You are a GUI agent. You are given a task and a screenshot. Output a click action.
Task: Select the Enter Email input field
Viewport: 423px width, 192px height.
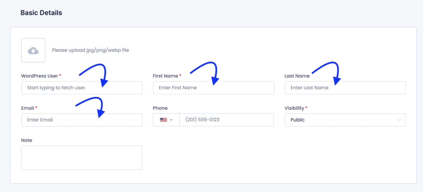point(81,120)
